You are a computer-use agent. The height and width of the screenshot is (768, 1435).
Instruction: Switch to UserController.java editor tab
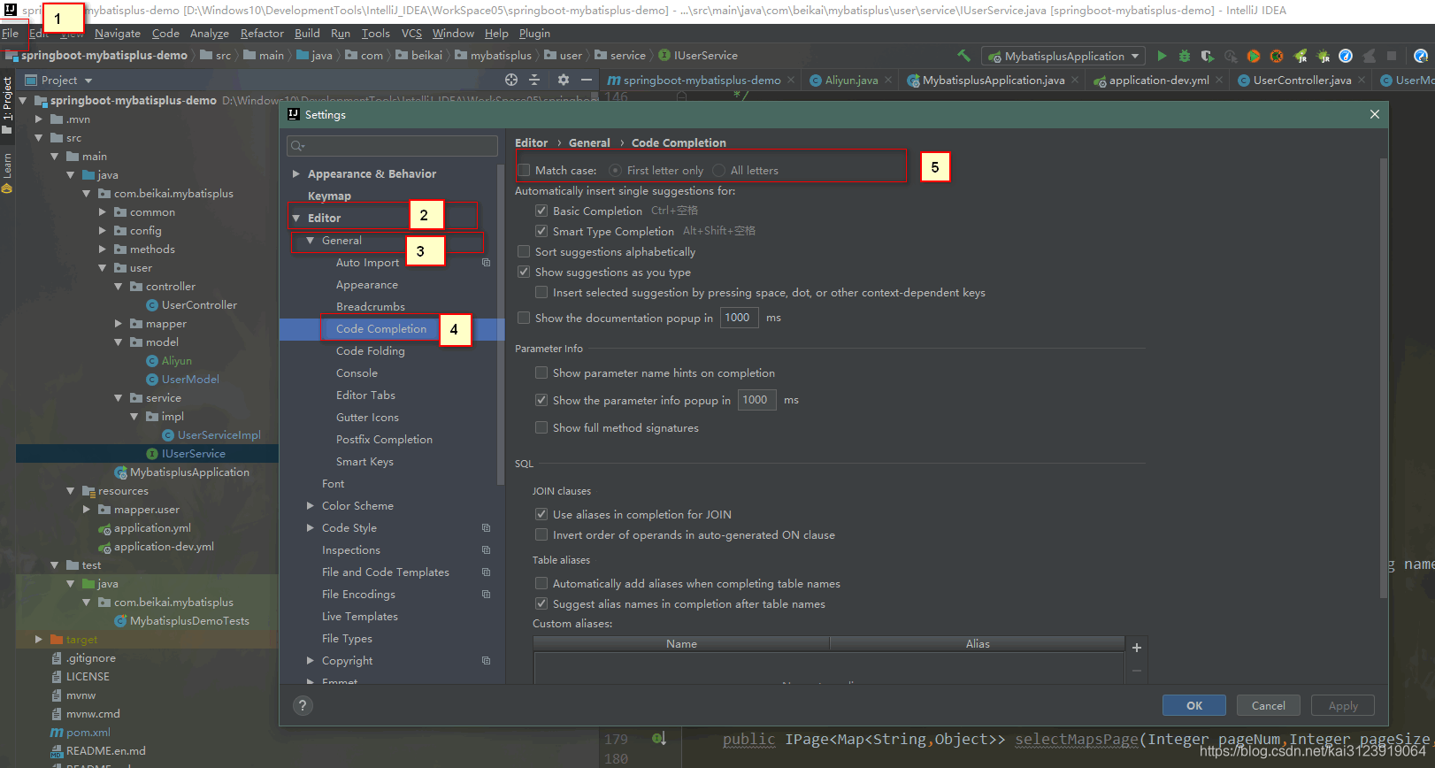click(x=1301, y=80)
